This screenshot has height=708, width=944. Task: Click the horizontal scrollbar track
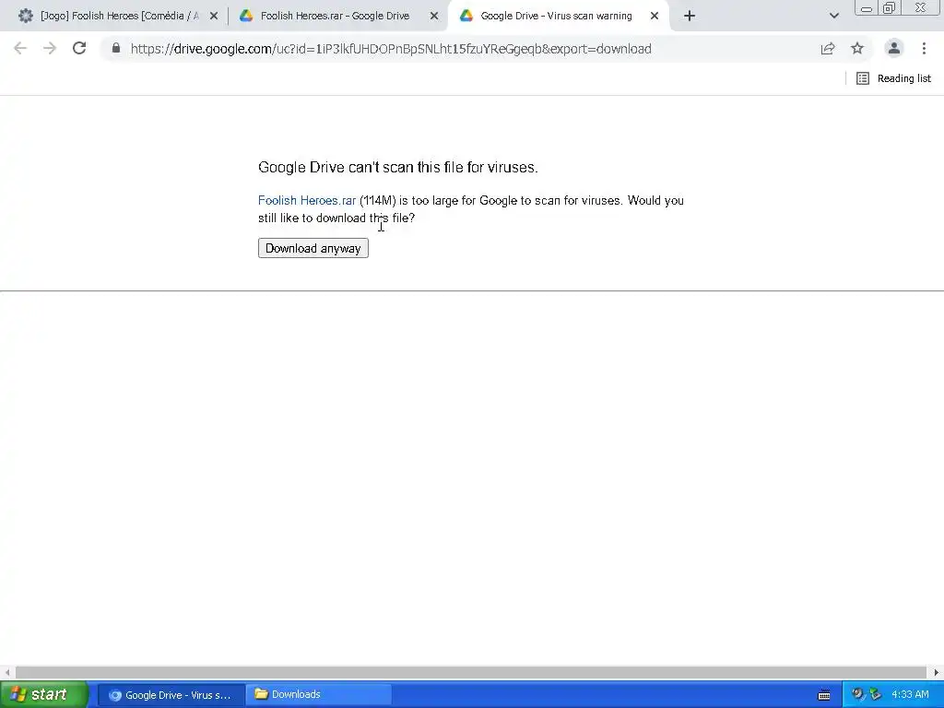pos(471,672)
